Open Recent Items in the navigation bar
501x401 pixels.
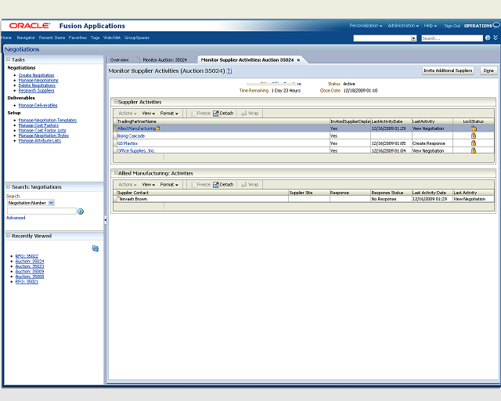pos(52,38)
